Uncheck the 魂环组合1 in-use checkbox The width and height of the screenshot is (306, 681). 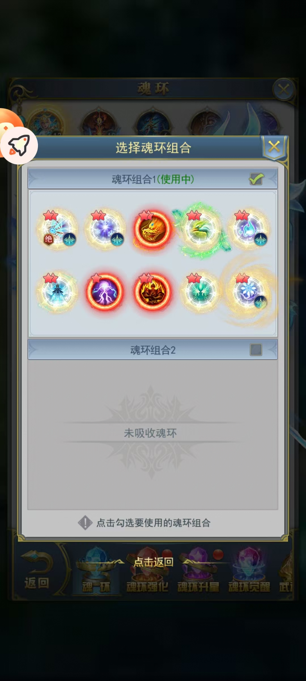tap(256, 179)
